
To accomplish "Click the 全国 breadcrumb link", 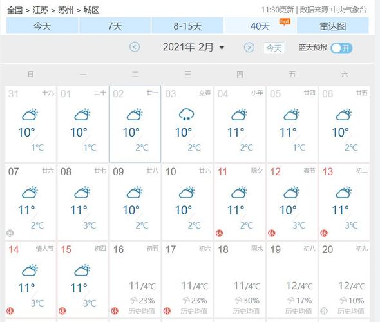I will [15, 10].
